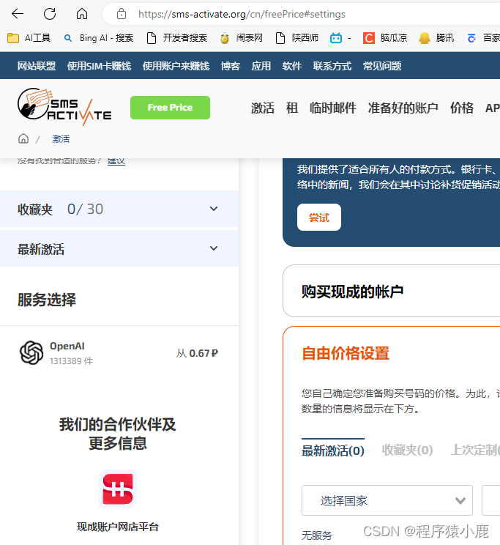View site info lock icon

tap(122, 14)
